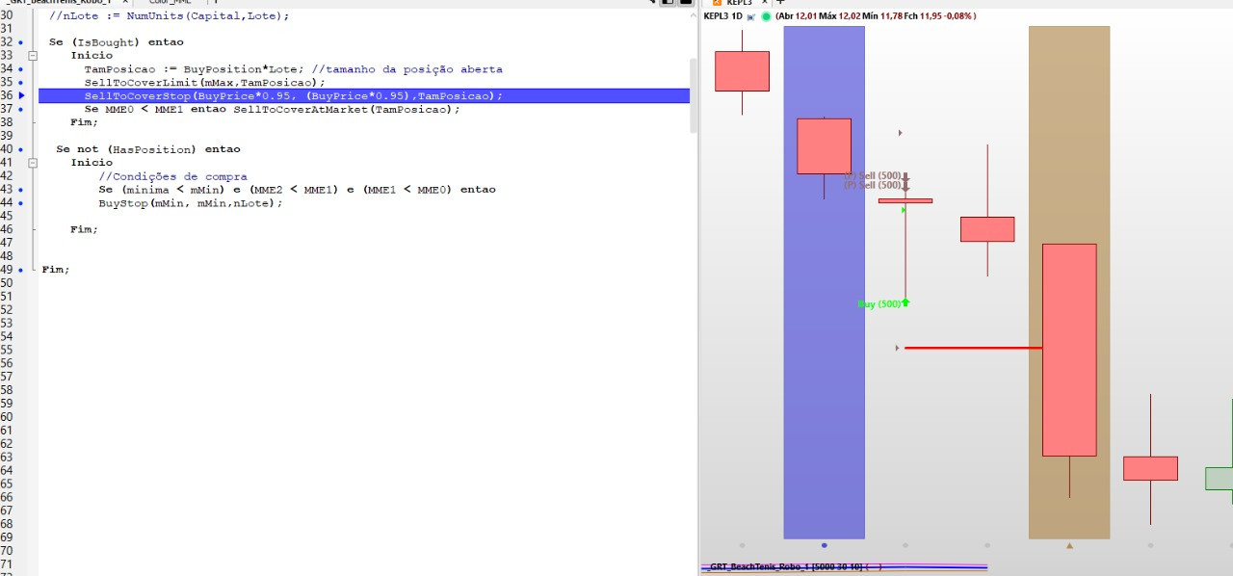Viewport: 1233px width, 576px height.
Task: Click the Buy (500) label on chart
Action: [x=879, y=304]
